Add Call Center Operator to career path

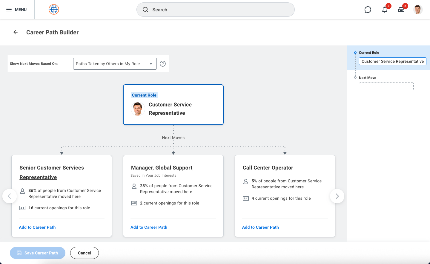pyautogui.click(x=260, y=227)
